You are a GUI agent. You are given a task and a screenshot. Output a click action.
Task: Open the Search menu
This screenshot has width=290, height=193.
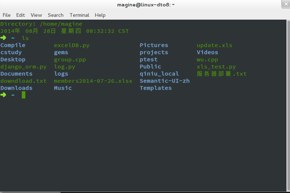click(55, 15)
